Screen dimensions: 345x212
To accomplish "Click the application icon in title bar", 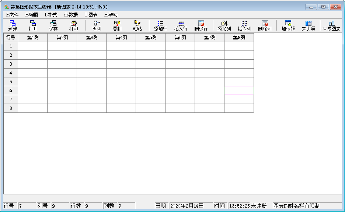I will [7, 7].
